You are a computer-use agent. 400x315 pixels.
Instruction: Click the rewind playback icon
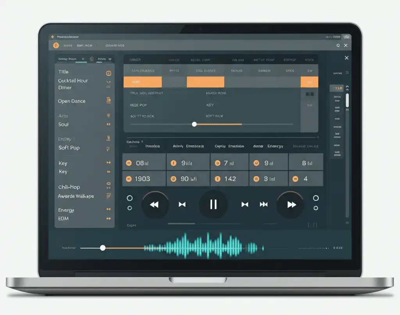(155, 204)
